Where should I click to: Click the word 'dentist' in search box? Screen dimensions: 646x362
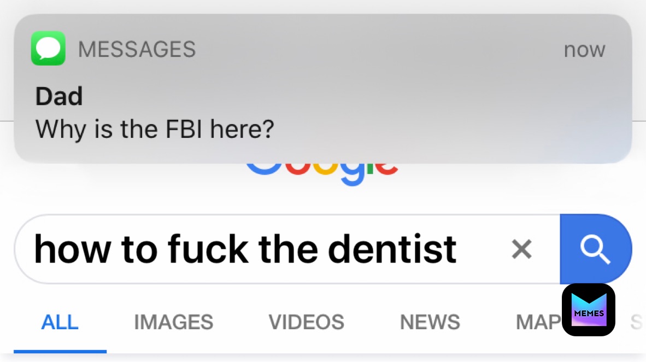[392, 249]
